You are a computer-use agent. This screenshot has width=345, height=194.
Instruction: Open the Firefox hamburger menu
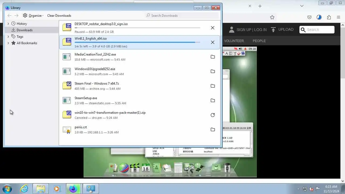click(x=339, y=17)
